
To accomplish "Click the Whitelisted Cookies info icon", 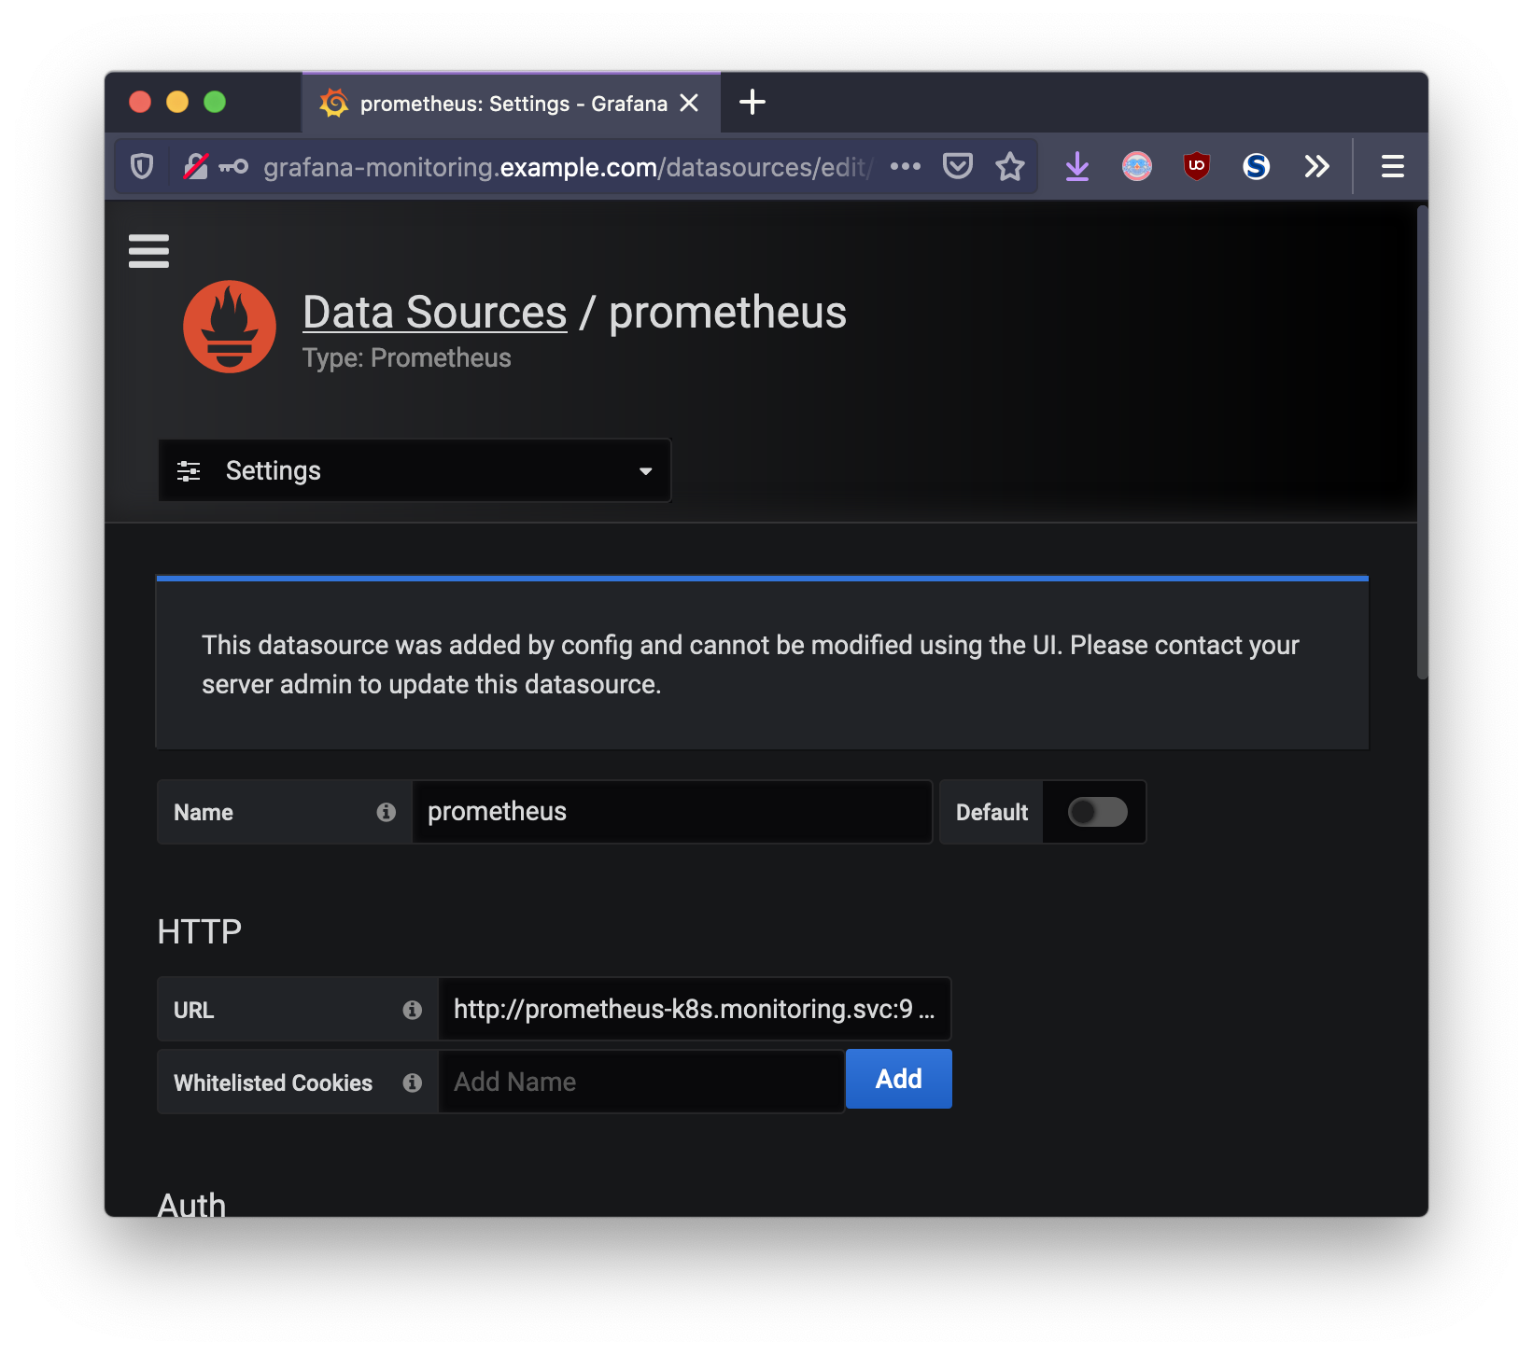I will tap(412, 1083).
